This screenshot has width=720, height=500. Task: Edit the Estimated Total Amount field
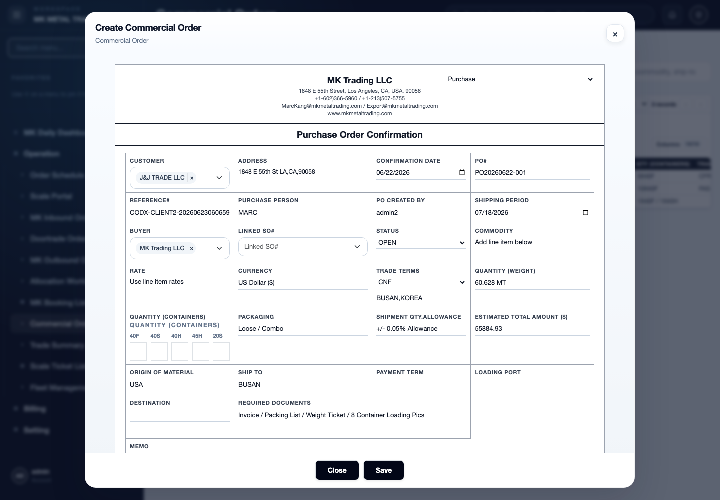click(x=532, y=329)
